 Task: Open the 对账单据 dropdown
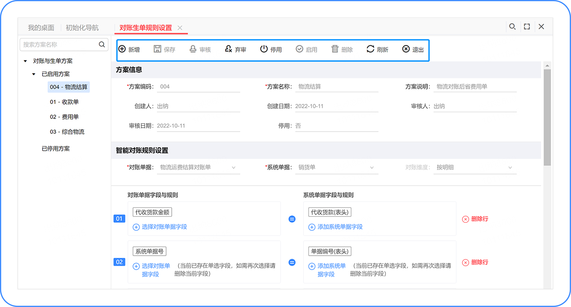pyautogui.click(x=233, y=168)
